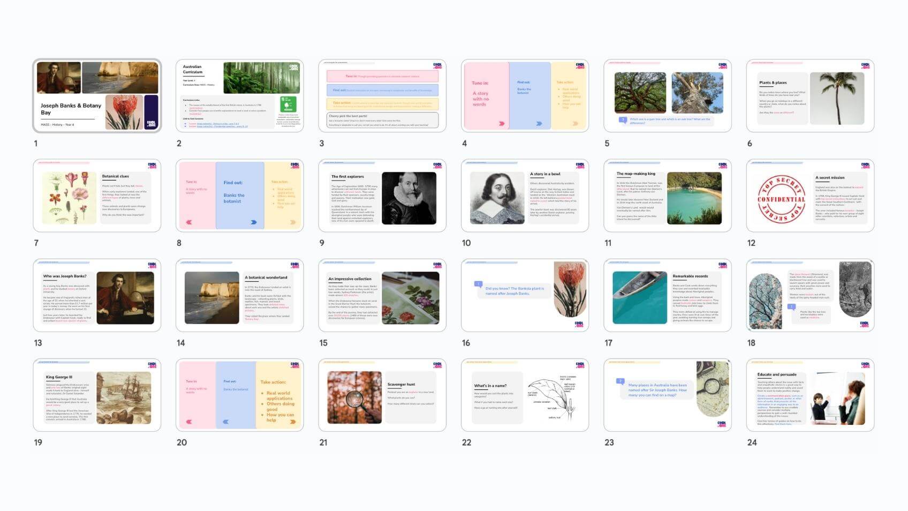
Task: Open the Botanical clues slide
Action: click(97, 196)
